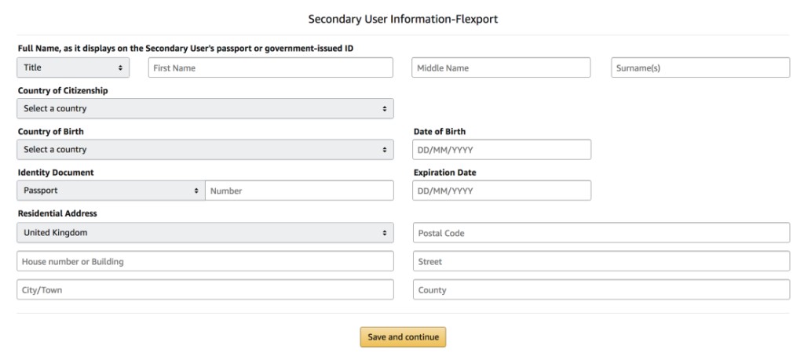This screenshot has height=360, width=804.
Task: Open the Country of Birth dropdown
Action: tap(205, 149)
